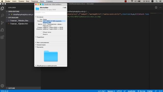Click the Prettier status item

click(150, 91)
